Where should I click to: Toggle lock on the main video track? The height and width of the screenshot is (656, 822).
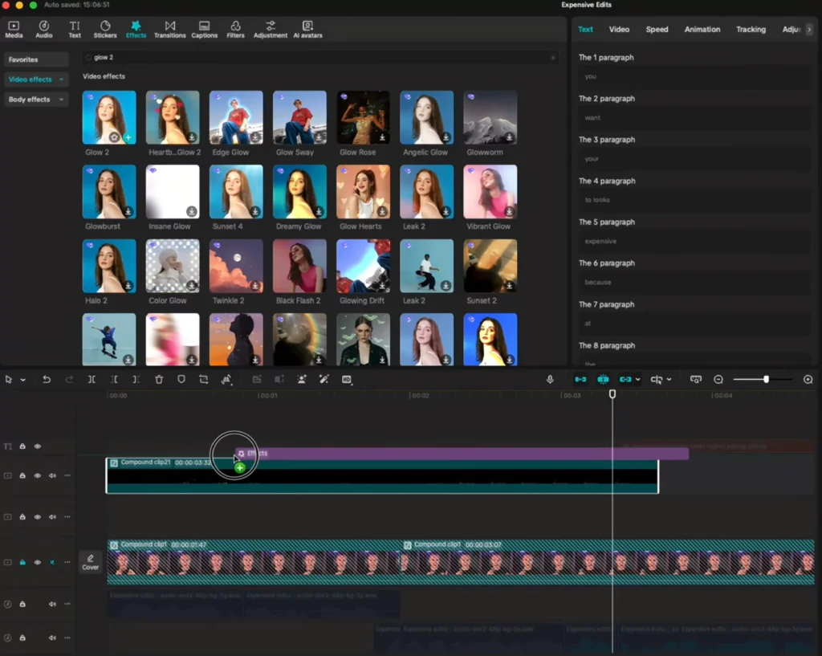pyautogui.click(x=22, y=563)
